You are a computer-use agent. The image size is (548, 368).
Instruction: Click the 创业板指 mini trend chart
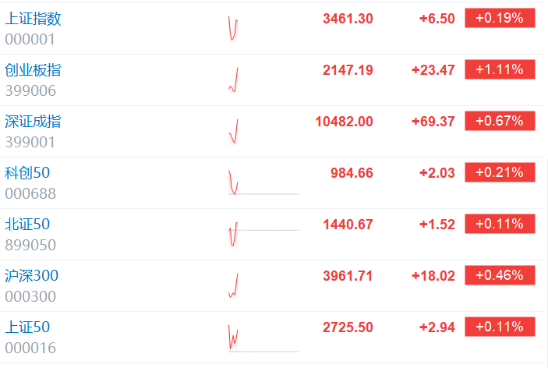[263, 80]
